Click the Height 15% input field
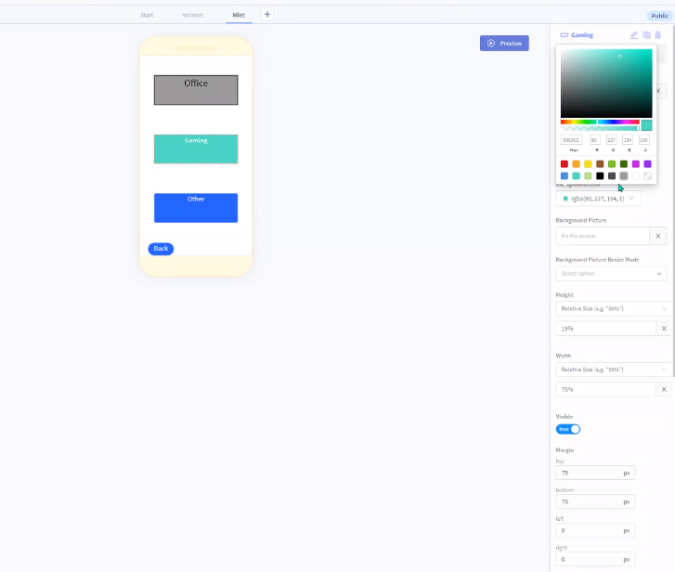Screen dimensions: 675x572 pyautogui.click(x=605, y=329)
